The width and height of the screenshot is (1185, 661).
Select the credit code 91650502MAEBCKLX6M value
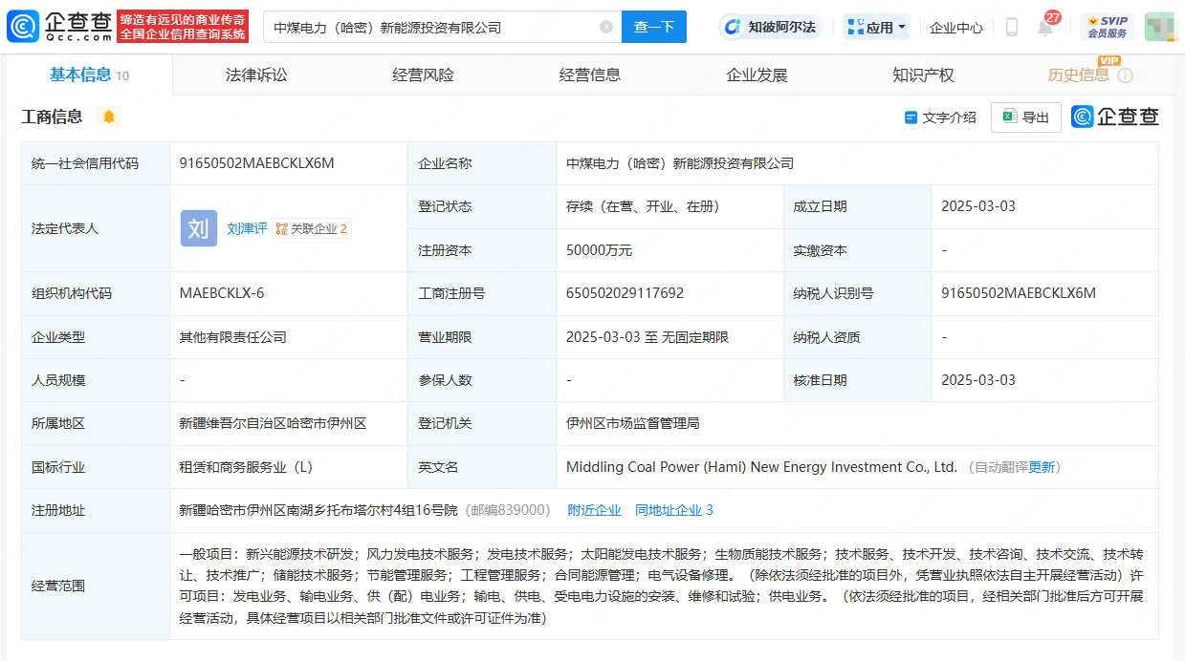click(x=256, y=163)
